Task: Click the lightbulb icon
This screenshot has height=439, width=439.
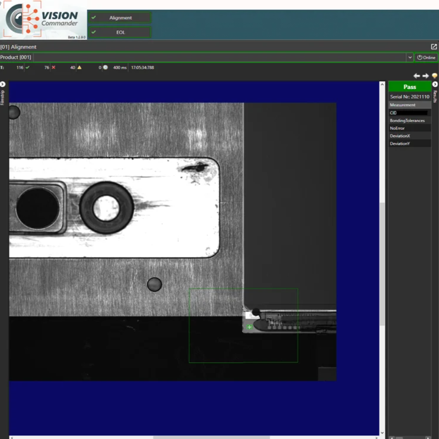Action: 435,75
